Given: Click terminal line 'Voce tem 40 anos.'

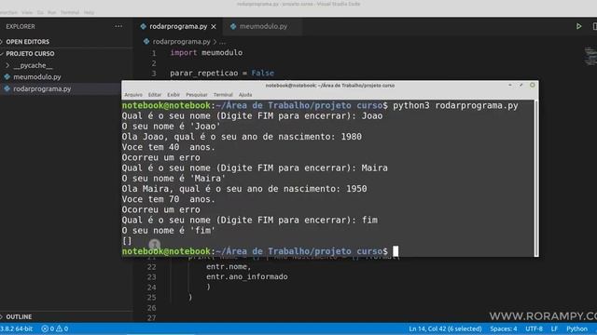Looking at the screenshot, I should (168, 147).
